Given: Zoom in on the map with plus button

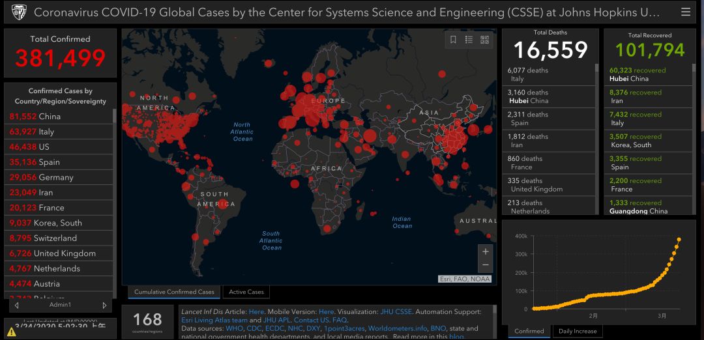Looking at the screenshot, I should [x=486, y=251].
